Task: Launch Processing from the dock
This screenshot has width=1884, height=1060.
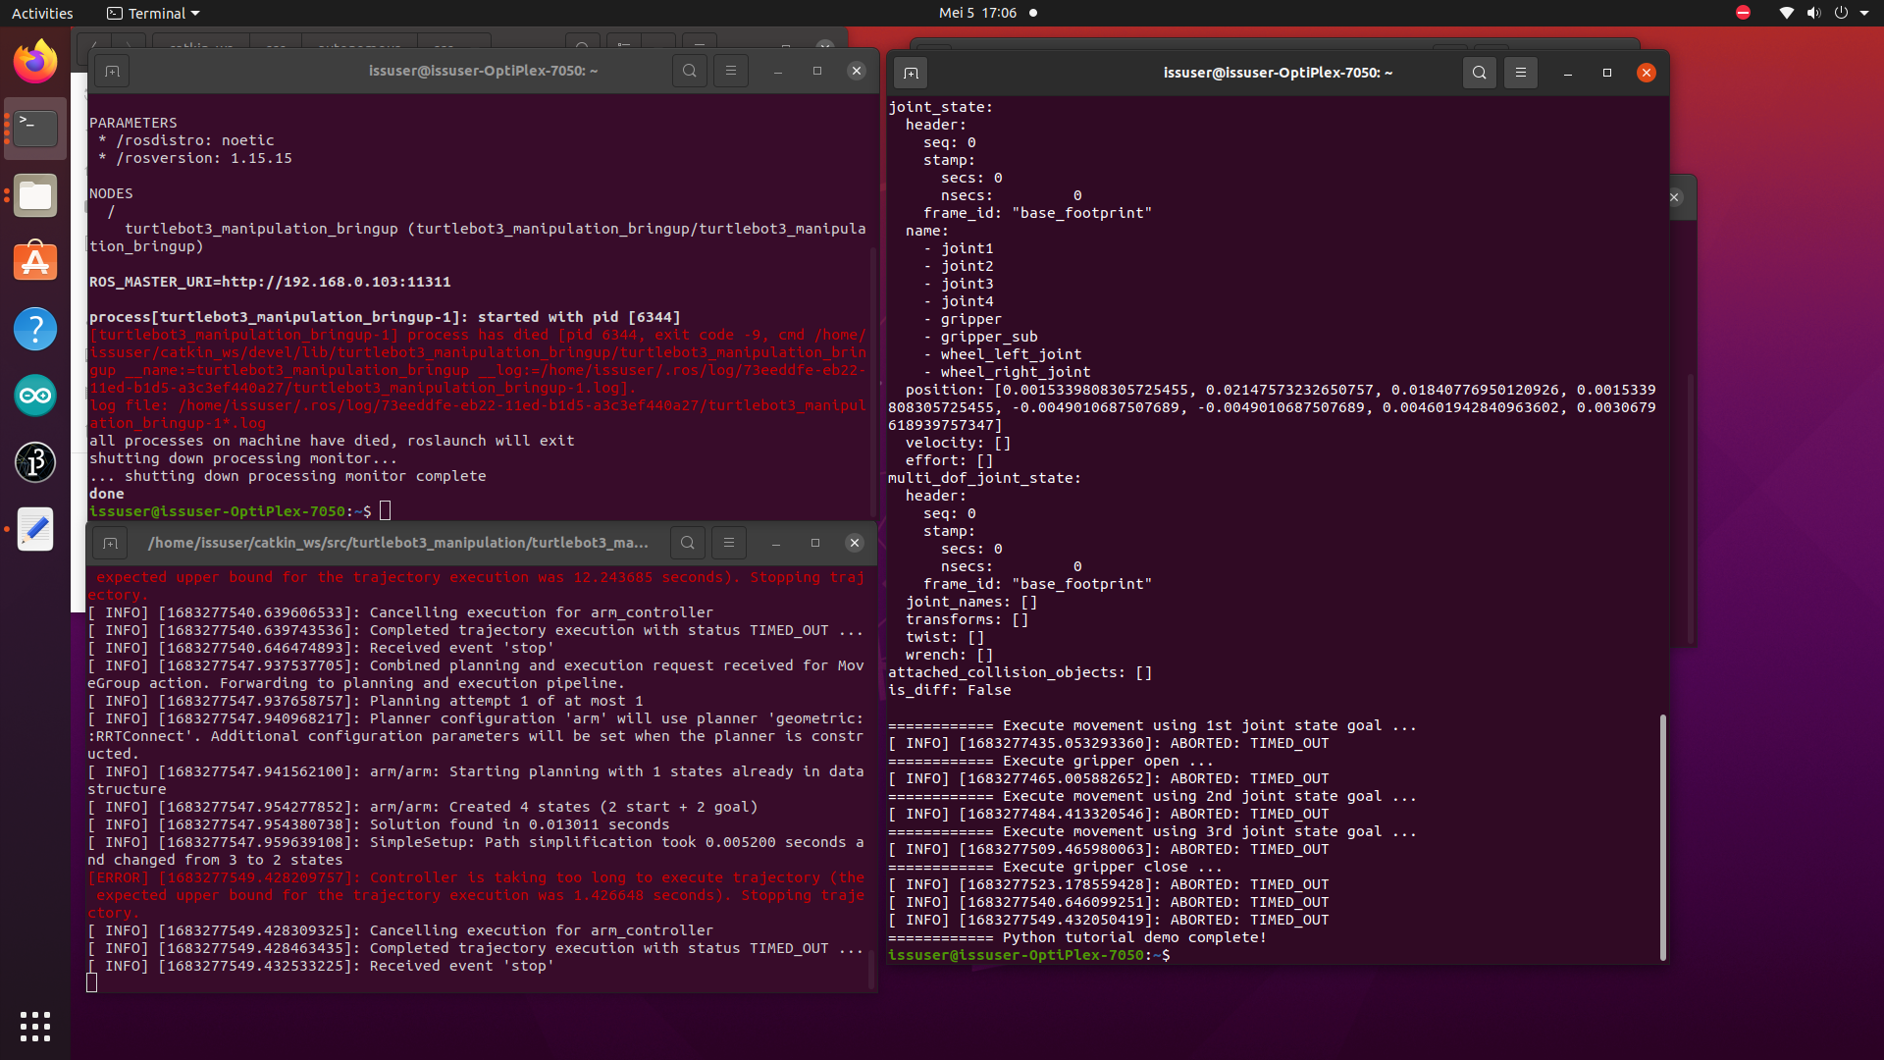Action: point(34,462)
